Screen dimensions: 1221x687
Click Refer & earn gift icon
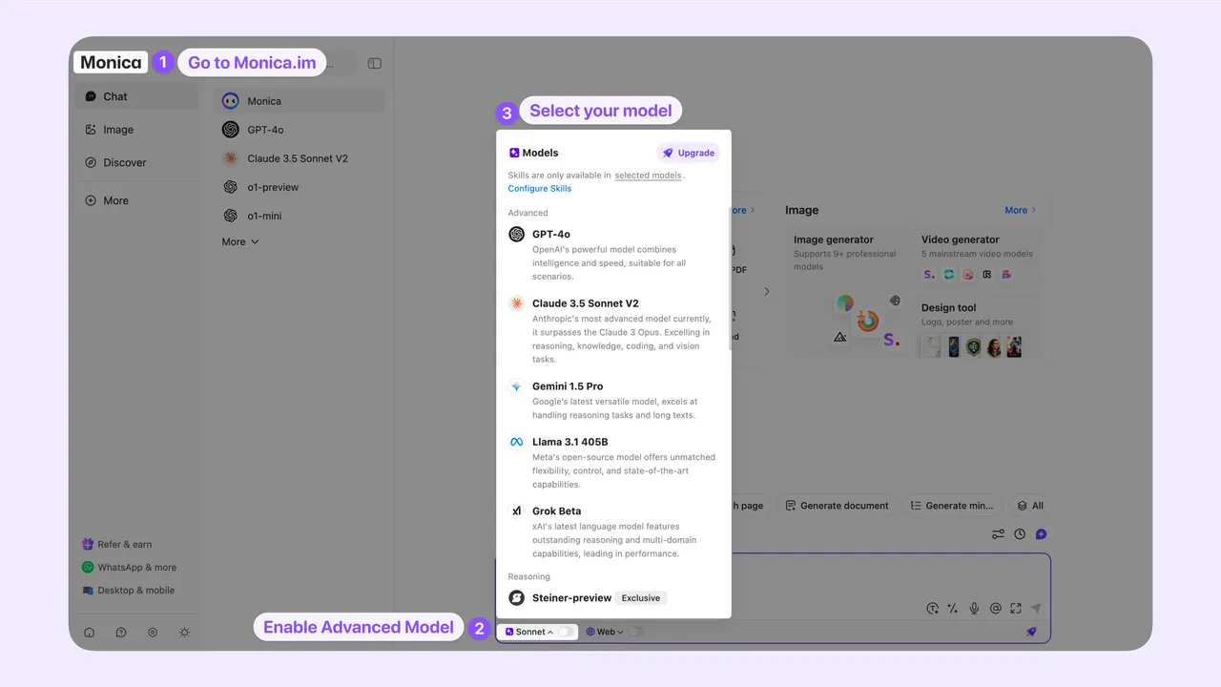click(88, 544)
